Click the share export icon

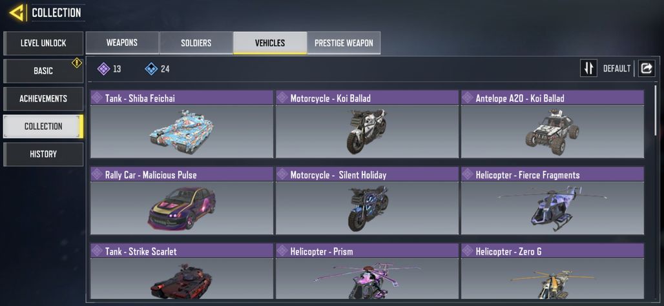(x=646, y=68)
